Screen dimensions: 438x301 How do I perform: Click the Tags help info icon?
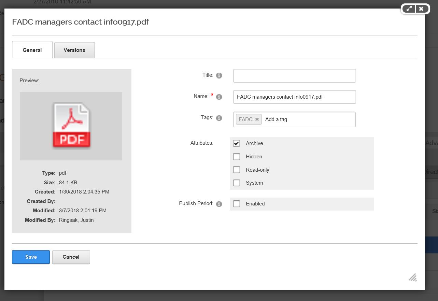pos(219,118)
